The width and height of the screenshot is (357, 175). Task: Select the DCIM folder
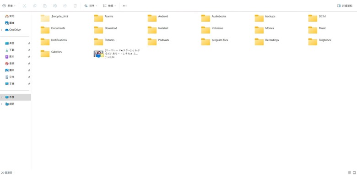click(x=317, y=18)
